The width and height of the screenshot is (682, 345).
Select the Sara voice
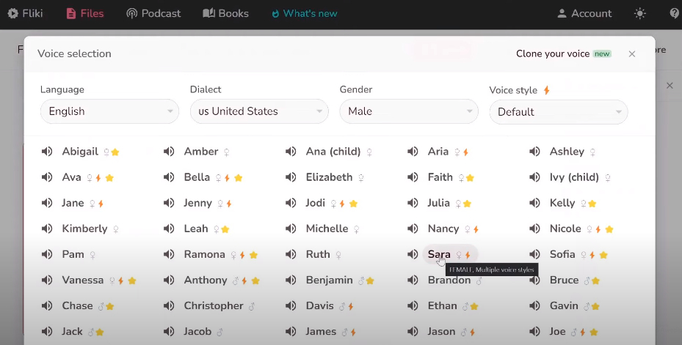[x=439, y=254]
